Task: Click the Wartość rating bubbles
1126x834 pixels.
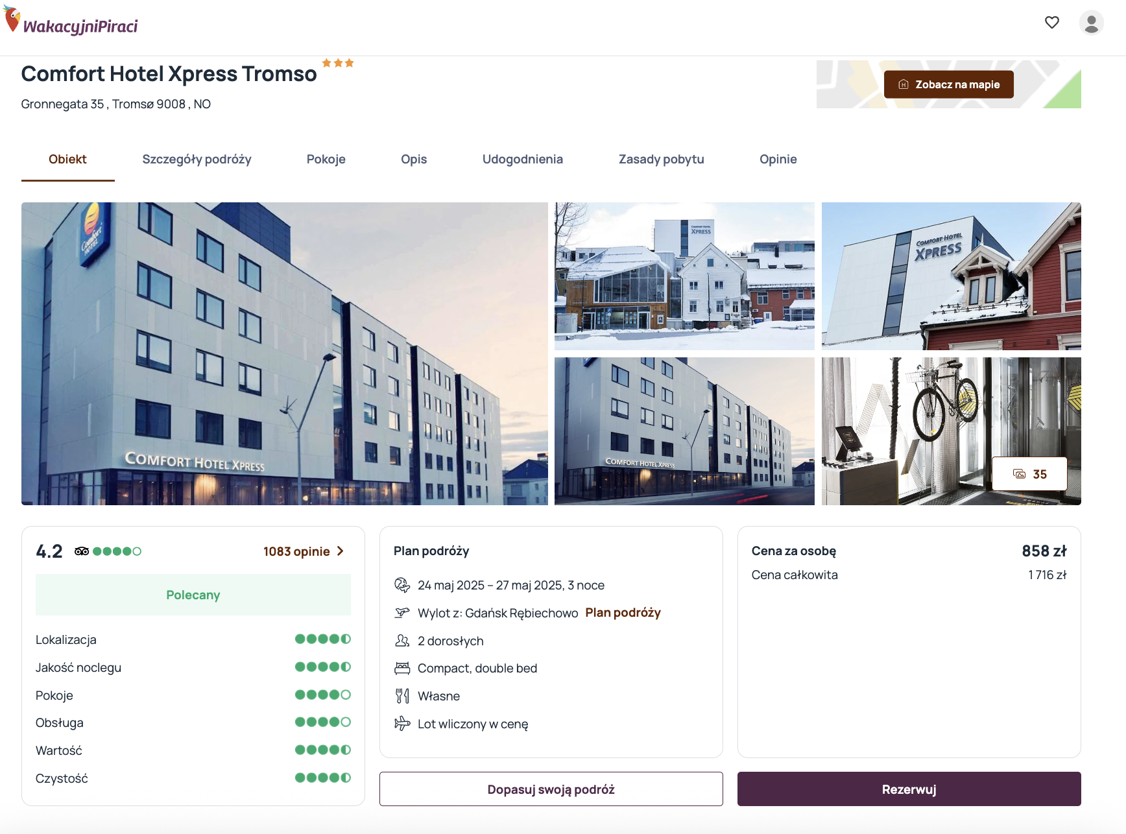Action: pyautogui.click(x=323, y=750)
